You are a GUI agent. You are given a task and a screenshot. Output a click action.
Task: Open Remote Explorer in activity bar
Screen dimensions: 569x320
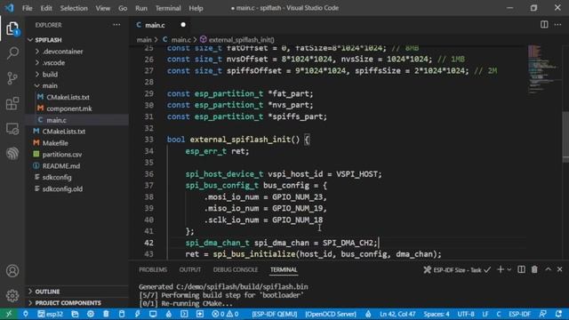tap(12, 128)
